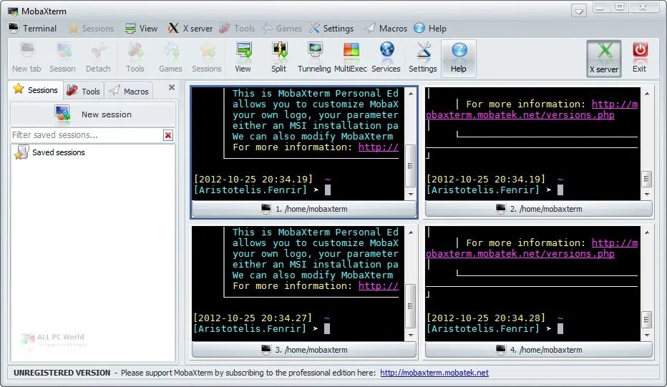
Task: Open the mobaxterm.mobatek.net link in status bar
Action: pos(434,373)
